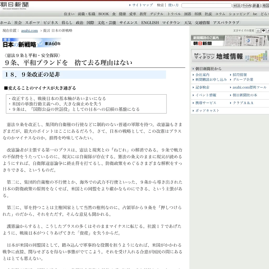
Task: Select the サイト内 site search scope
Action: click(246, 5)
